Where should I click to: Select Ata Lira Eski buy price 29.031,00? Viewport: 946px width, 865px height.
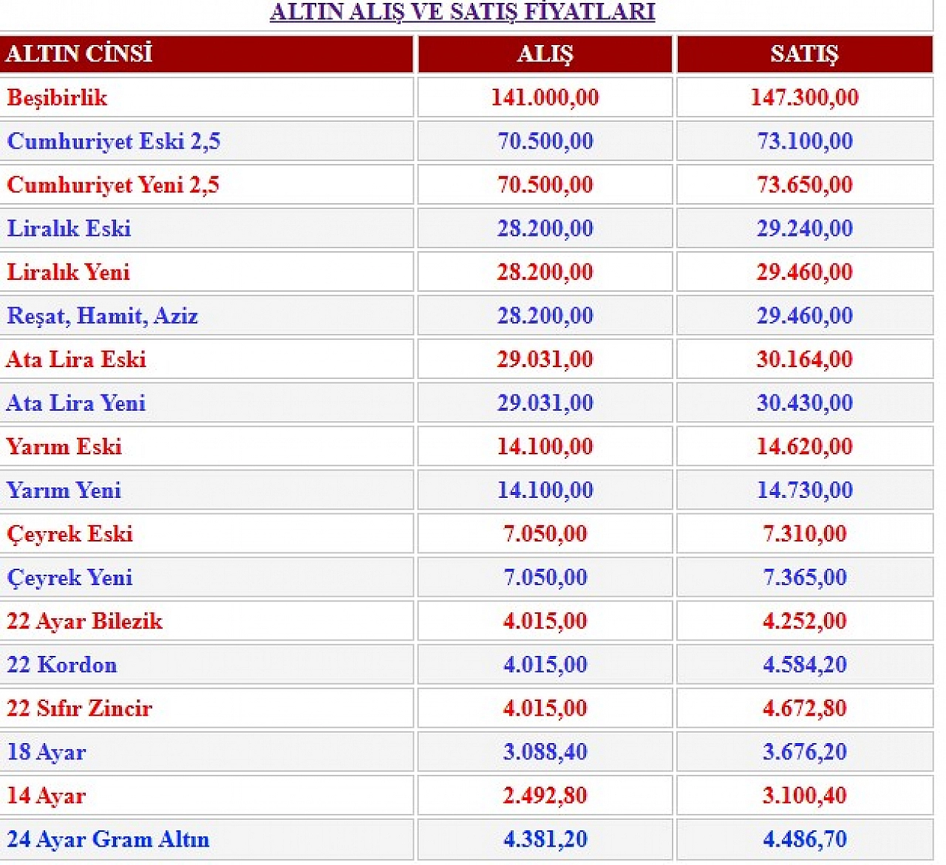[545, 359]
